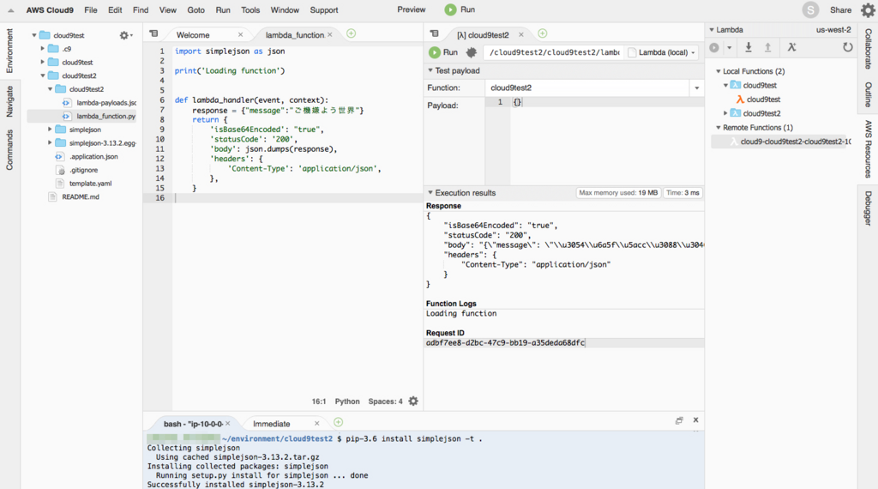Open the Debugger side panel
This screenshot has width=878, height=489.
868,208
